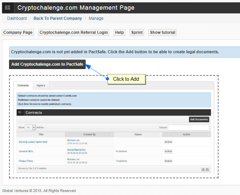The width and height of the screenshot is (240, 195).
Task: Click the "not yet added in PactSafe" notice
Action: tap(115, 52)
